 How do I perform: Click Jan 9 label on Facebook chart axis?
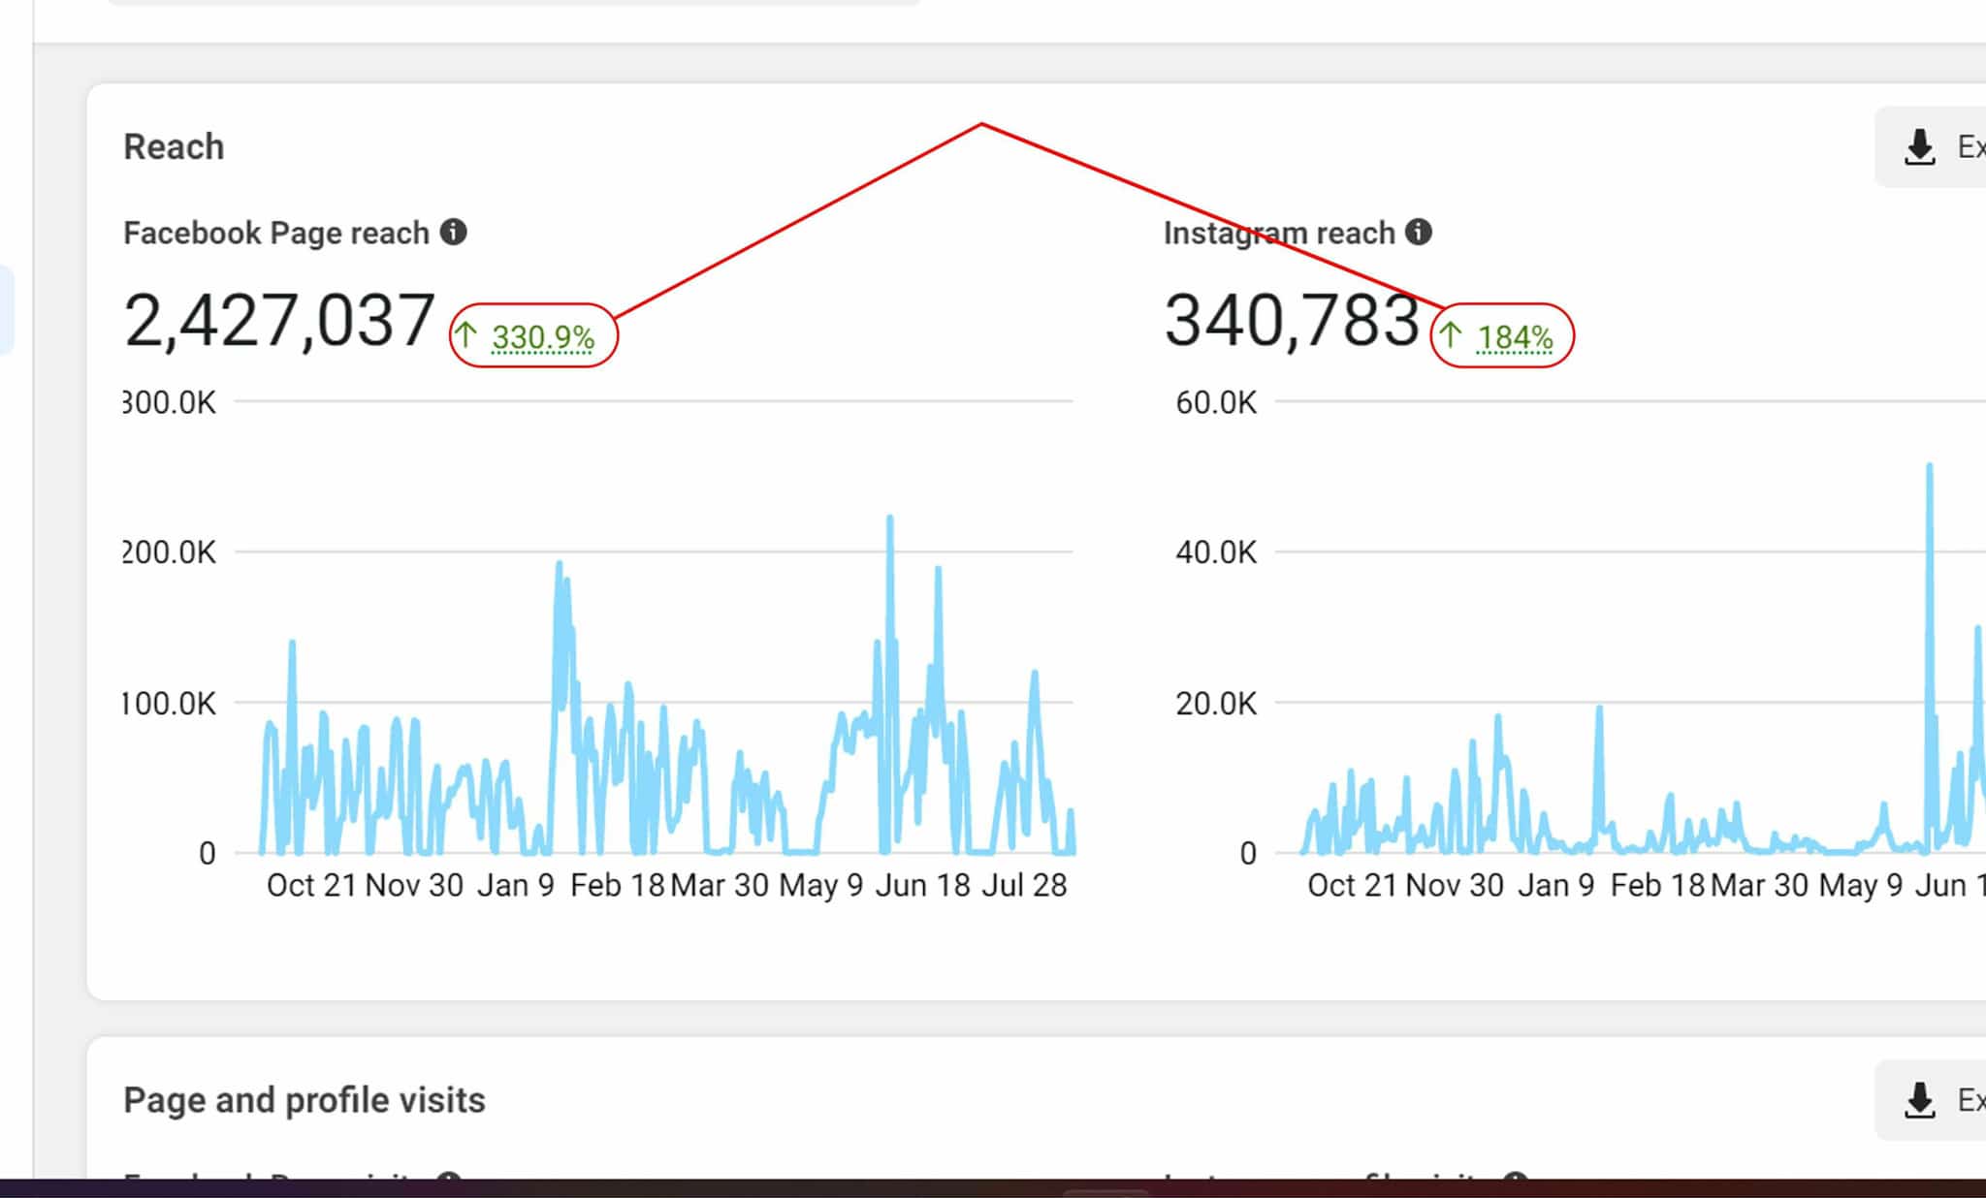(x=515, y=885)
